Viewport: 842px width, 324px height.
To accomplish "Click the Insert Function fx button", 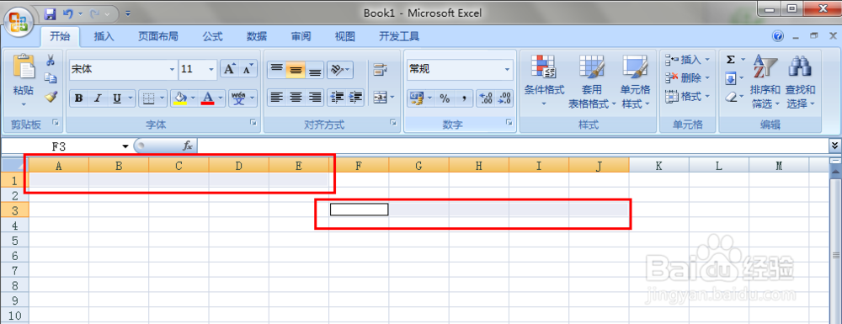I will (188, 146).
